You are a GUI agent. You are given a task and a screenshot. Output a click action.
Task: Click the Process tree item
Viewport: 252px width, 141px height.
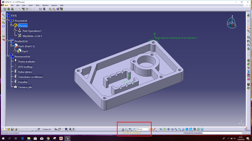[x=23, y=26]
